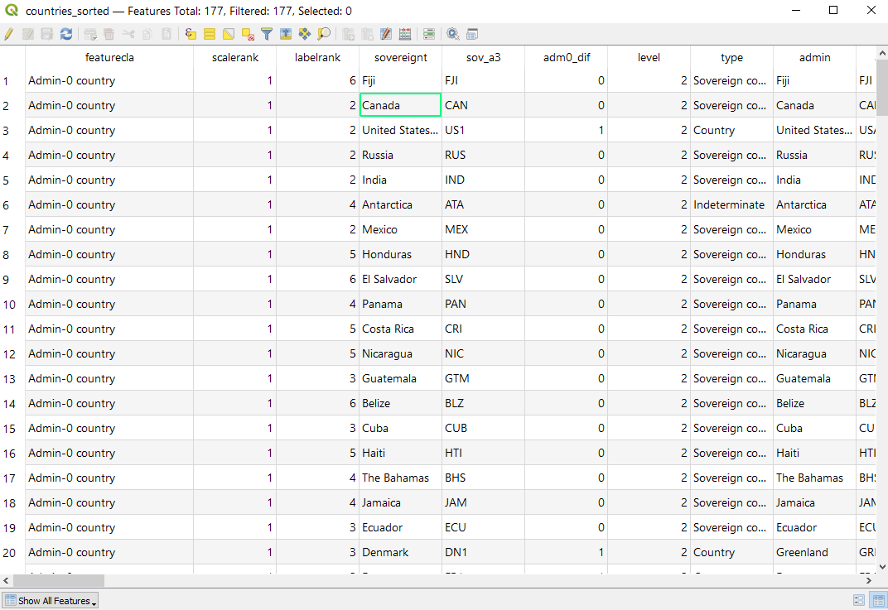Select row number 20 header
Screen dimensions: 888x610
[12, 552]
